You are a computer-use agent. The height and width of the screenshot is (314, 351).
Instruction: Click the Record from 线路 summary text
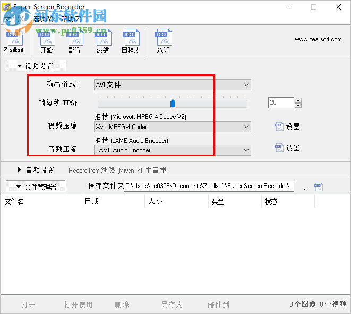pyautogui.click(x=117, y=170)
